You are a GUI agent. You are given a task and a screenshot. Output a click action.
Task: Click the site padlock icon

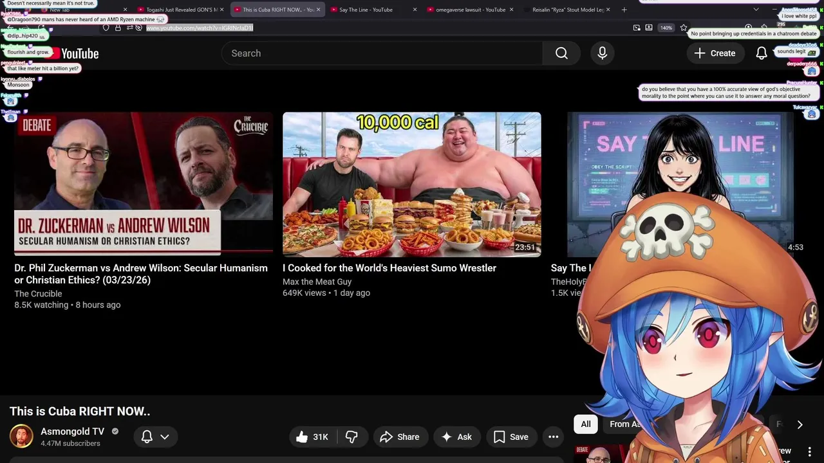118,28
